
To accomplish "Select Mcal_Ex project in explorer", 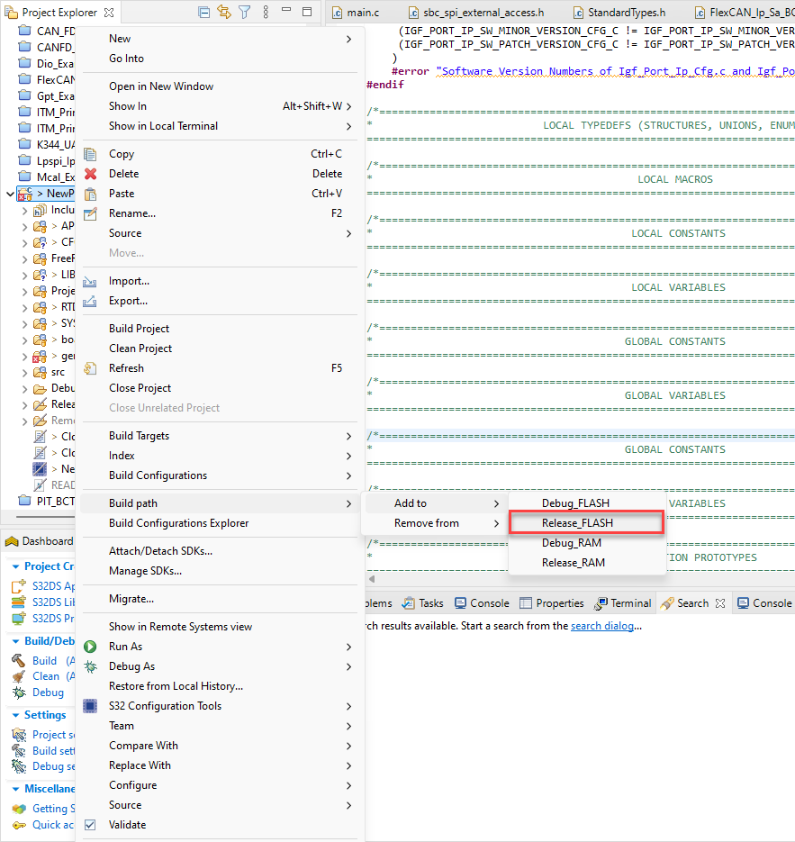I will coord(46,177).
